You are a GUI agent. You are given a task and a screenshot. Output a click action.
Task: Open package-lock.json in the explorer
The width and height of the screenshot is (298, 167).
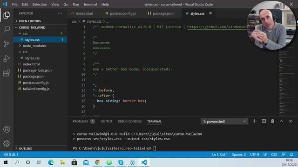41,70
